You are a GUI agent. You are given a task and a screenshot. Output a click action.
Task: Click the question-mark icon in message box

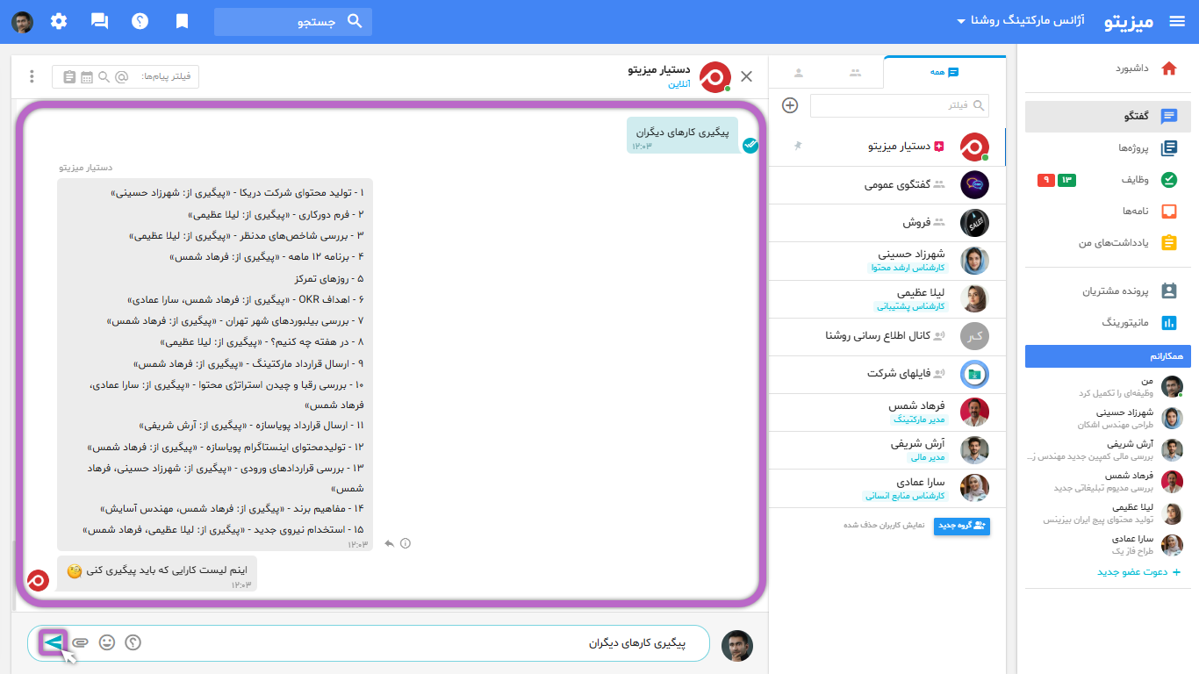133,642
